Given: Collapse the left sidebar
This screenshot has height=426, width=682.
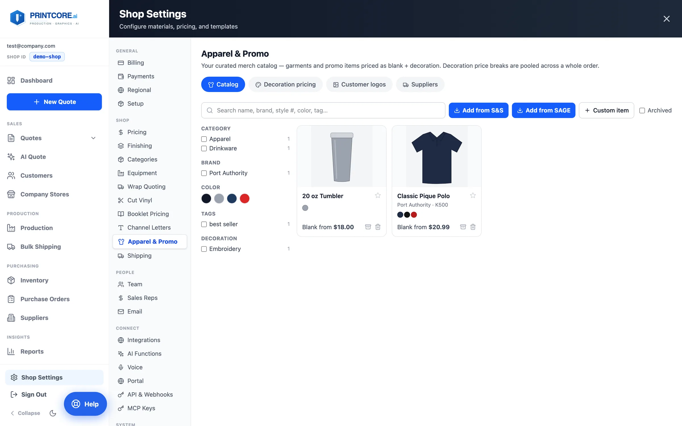Looking at the screenshot, I should (25, 413).
